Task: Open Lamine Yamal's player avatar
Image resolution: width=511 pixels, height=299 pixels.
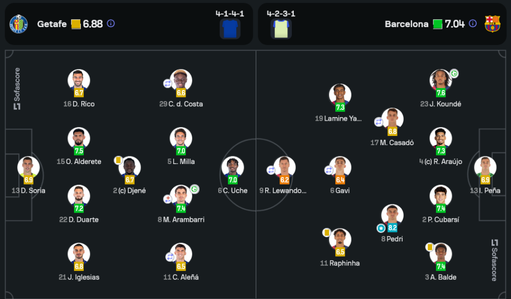Action: point(340,95)
